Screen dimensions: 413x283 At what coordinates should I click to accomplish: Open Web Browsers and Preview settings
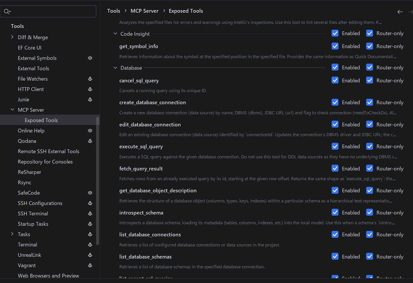click(x=48, y=276)
